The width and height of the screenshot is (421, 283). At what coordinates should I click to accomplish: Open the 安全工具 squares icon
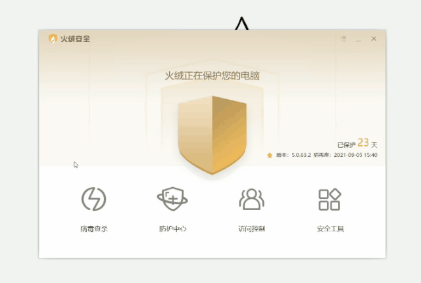(x=330, y=200)
